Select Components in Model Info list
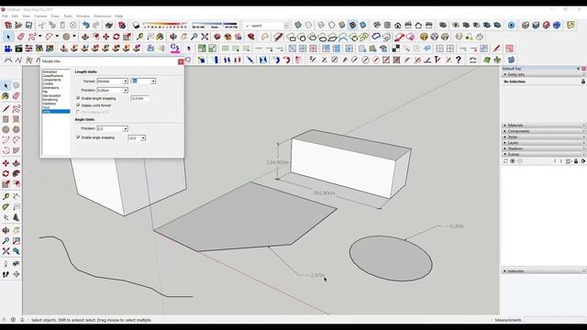Screen dimensions: 587x330 [x=51, y=80]
